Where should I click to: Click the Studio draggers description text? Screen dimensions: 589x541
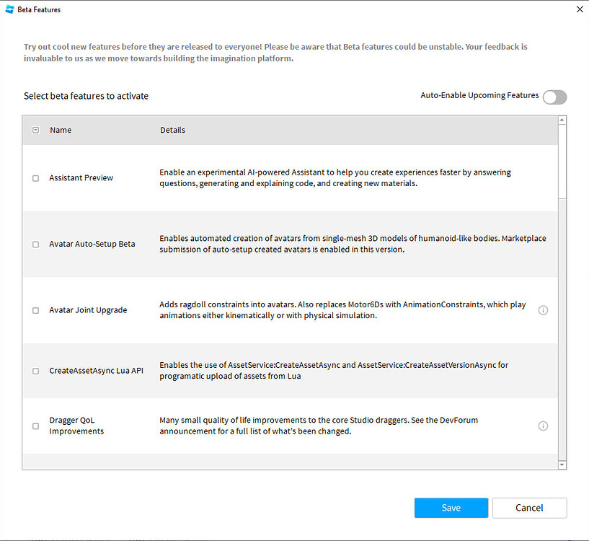[x=319, y=426]
